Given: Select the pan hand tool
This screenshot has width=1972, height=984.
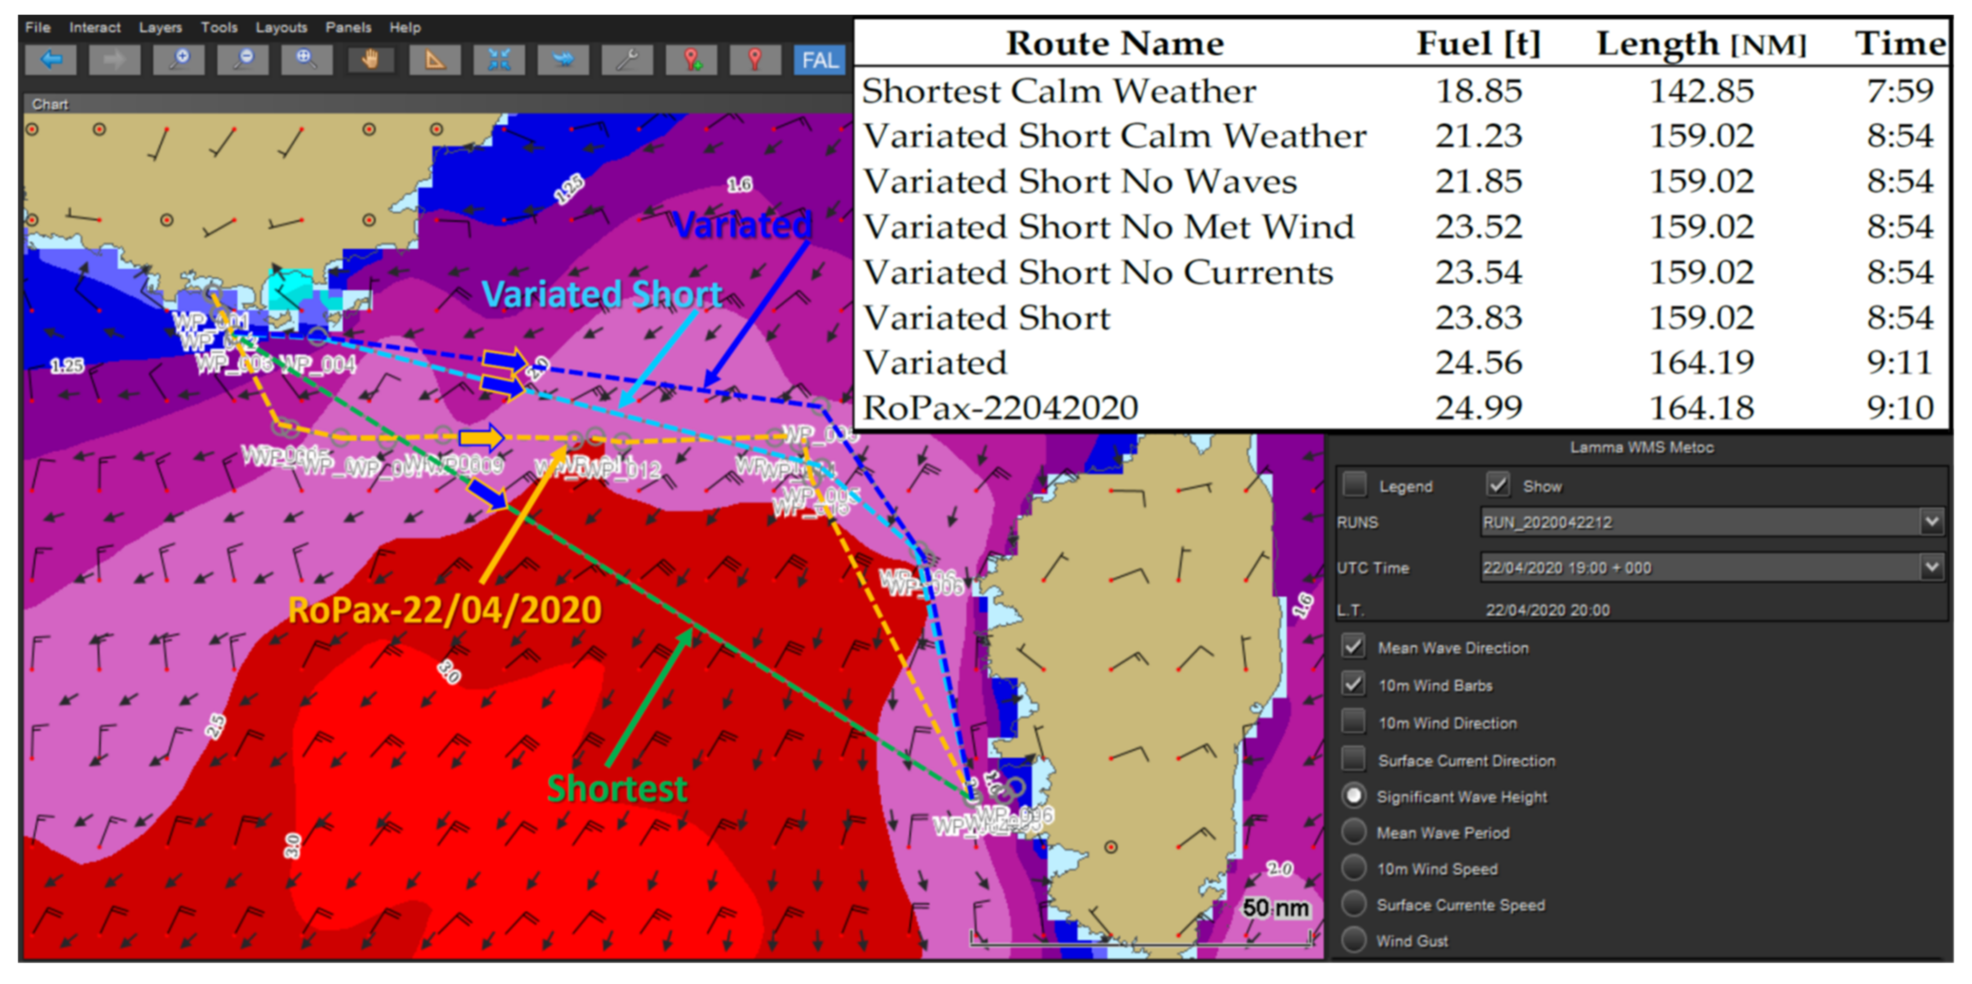Looking at the screenshot, I should tap(370, 60).
